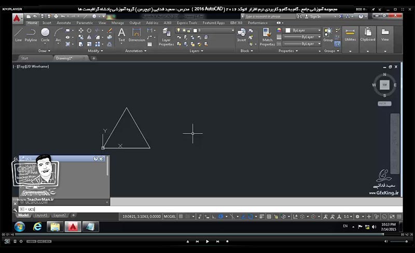Viewport: 415px width, 253px height.
Task: Toggle Clean Screen in status bar
Action: (x=392, y=217)
